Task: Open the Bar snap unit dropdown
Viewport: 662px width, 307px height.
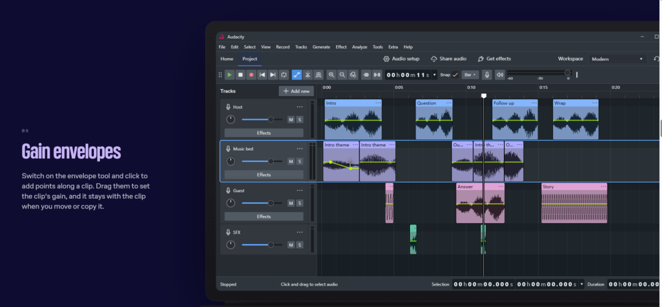Action: point(470,75)
